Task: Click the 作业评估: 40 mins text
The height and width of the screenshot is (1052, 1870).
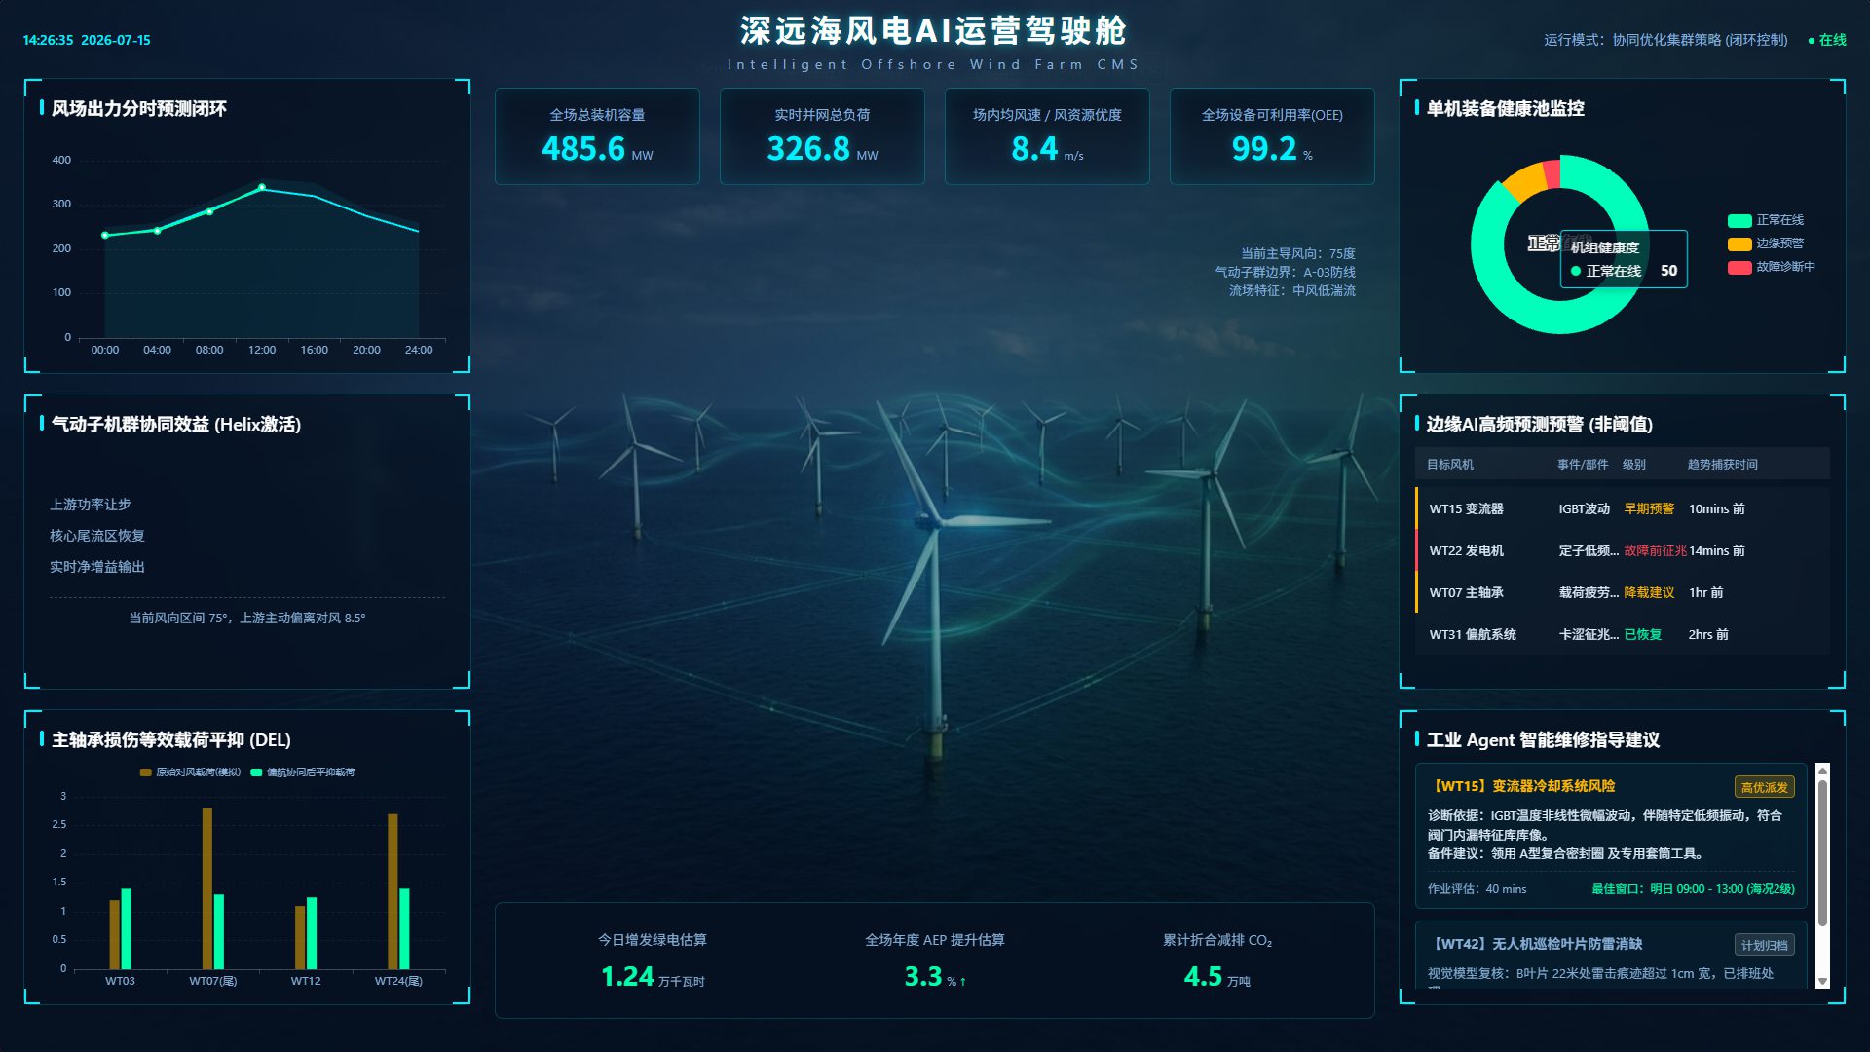Action: 1477,889
